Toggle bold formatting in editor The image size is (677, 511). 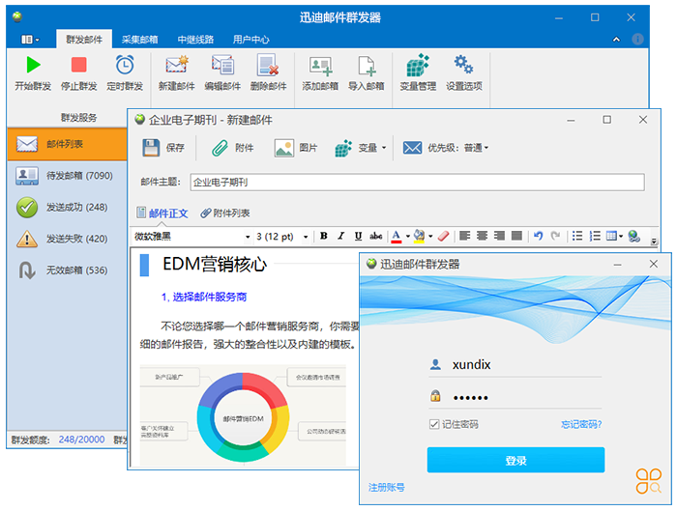click(x=323, y=236)
